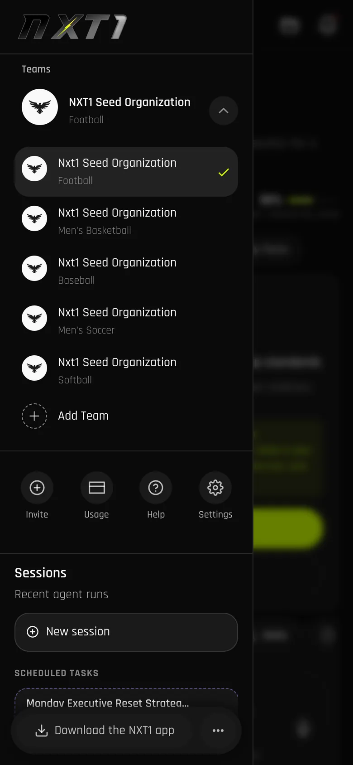The height and width of the screenshot is (765, 353).
Task: Click the blurred green button behind the drawer
Action: (287, 528)
